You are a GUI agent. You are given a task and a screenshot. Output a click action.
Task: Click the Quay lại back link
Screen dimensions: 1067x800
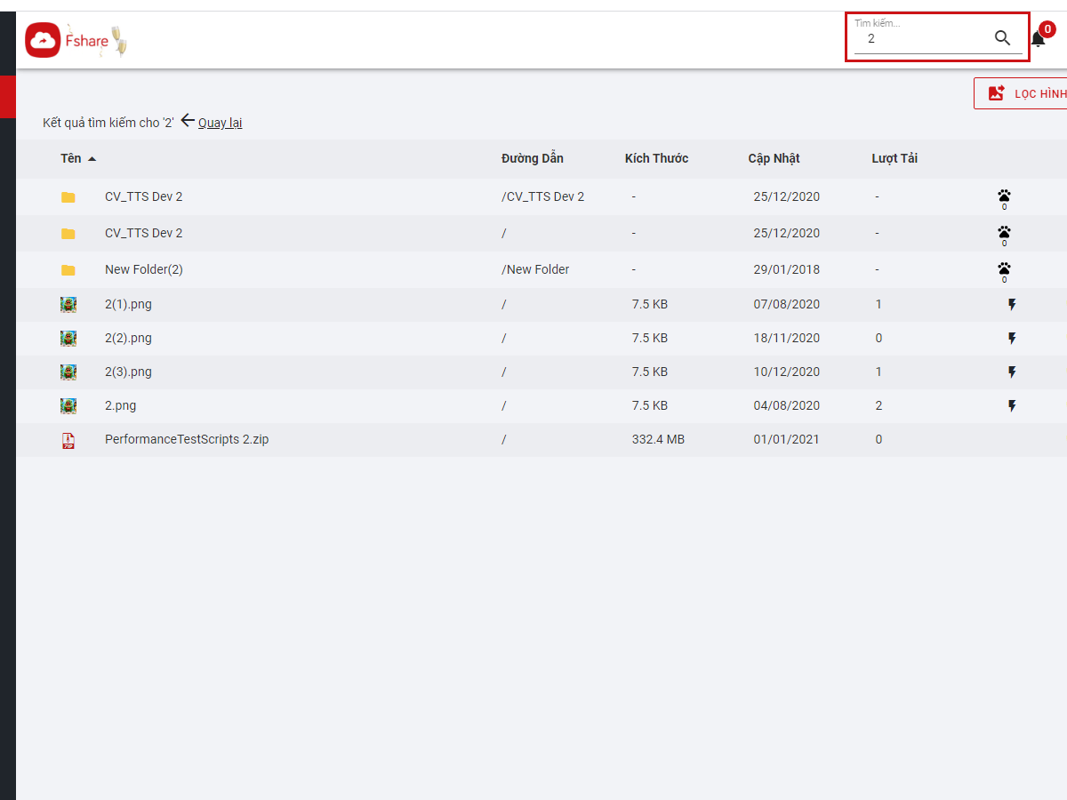(x=220, y=123)
